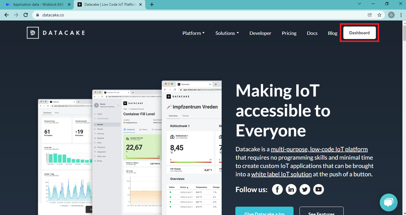
Task: Expand the Platform dropdown menu
Action: click(x=193, y=33)
